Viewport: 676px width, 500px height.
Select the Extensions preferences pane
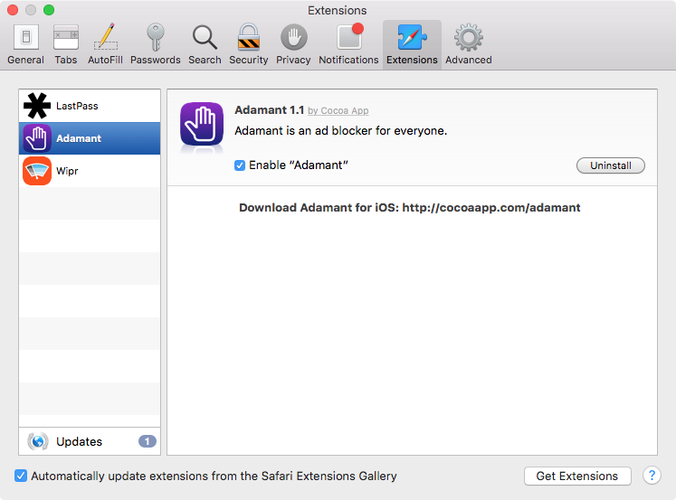412,44
